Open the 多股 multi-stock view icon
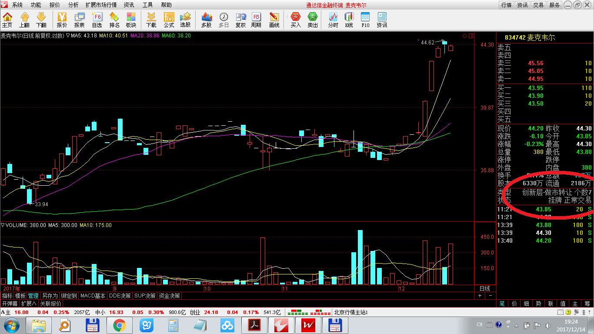This screenshot has height=334, width=594. [x=207, y=20]
